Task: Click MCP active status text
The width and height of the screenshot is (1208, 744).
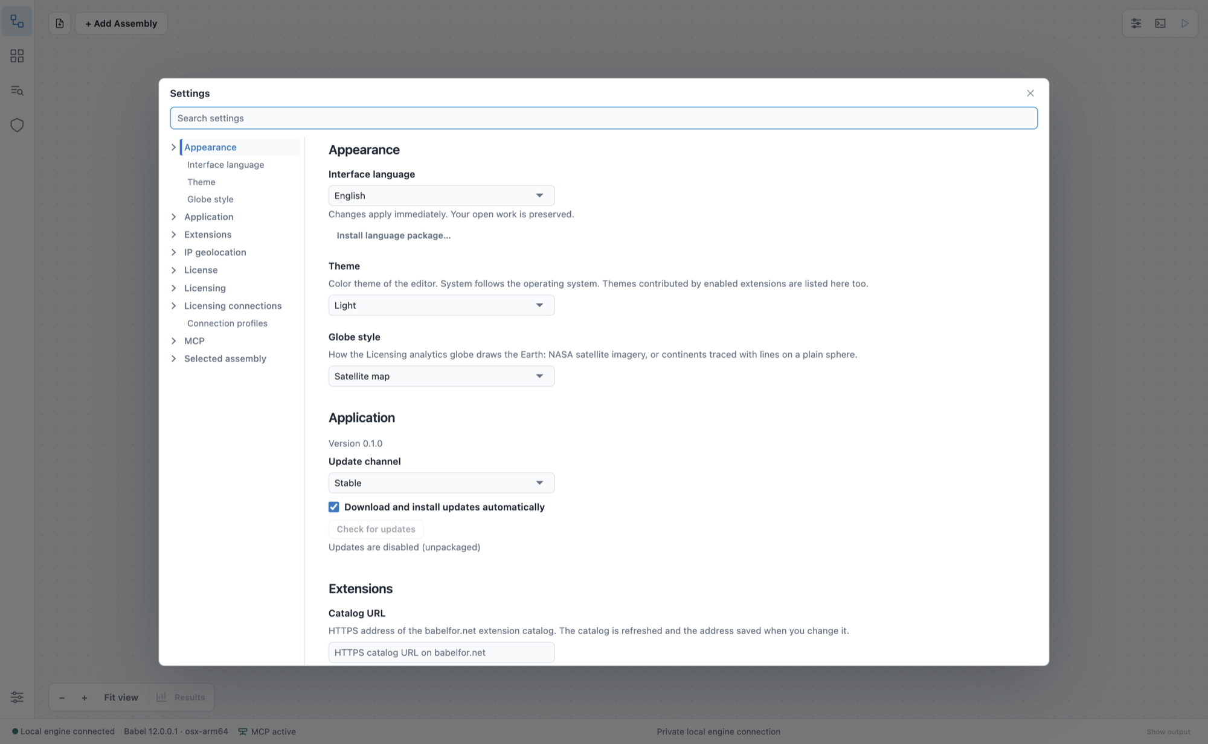Action: pyautogui.click(x=273, y=731)
